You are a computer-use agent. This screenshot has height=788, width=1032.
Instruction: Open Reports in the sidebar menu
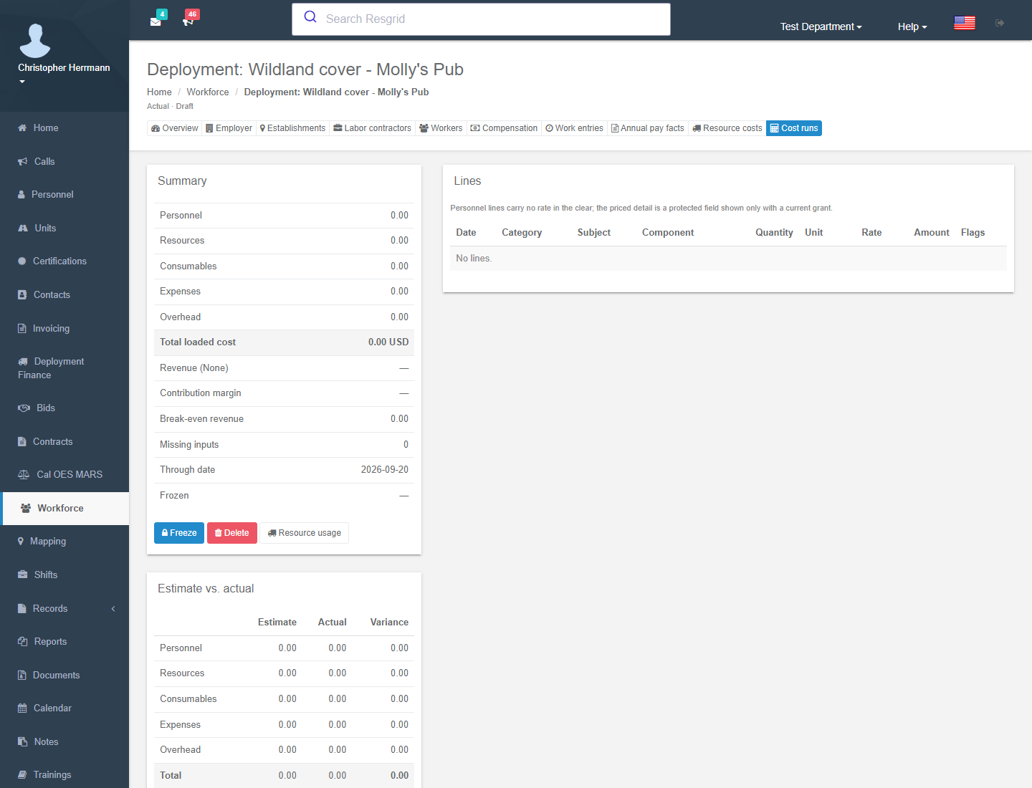64,642
